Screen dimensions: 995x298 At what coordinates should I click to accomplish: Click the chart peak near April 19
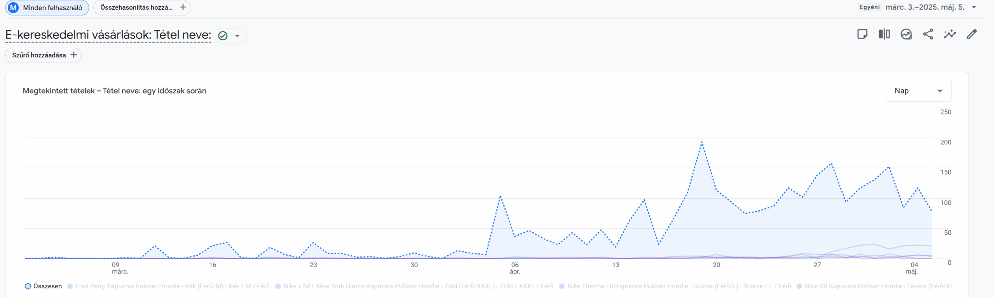(702, 142)
